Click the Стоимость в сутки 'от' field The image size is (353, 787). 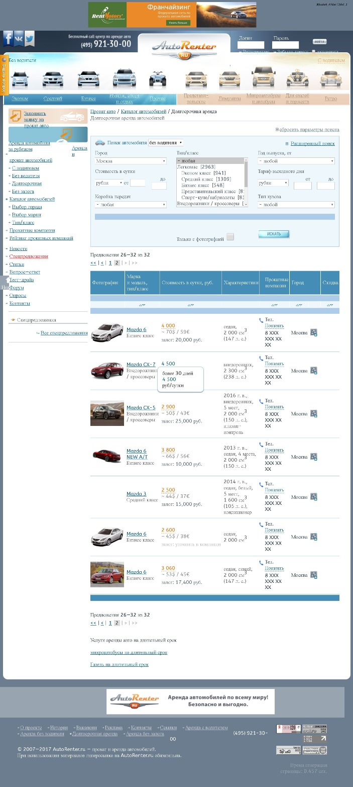tap(138, 183)
